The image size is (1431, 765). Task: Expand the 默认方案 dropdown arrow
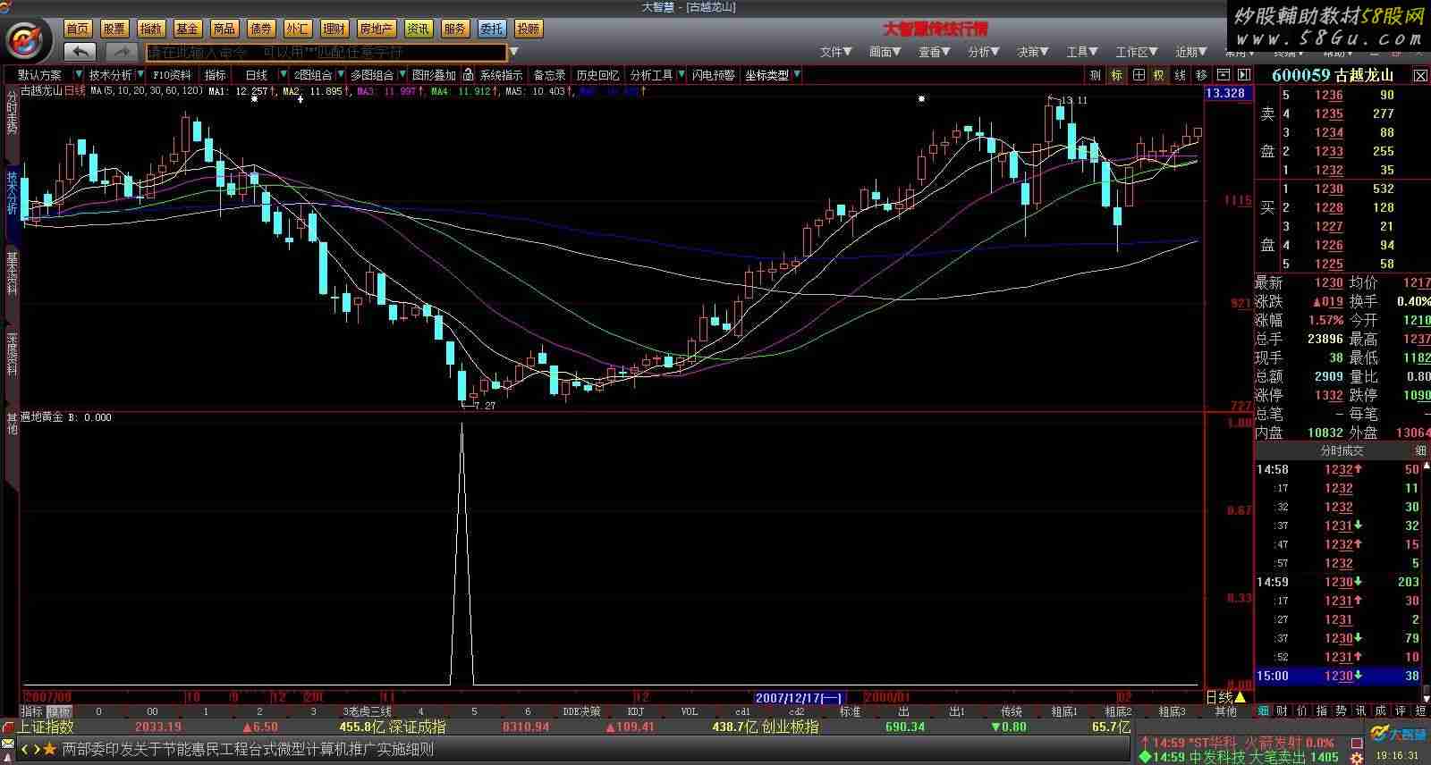[x=79, y=75]
